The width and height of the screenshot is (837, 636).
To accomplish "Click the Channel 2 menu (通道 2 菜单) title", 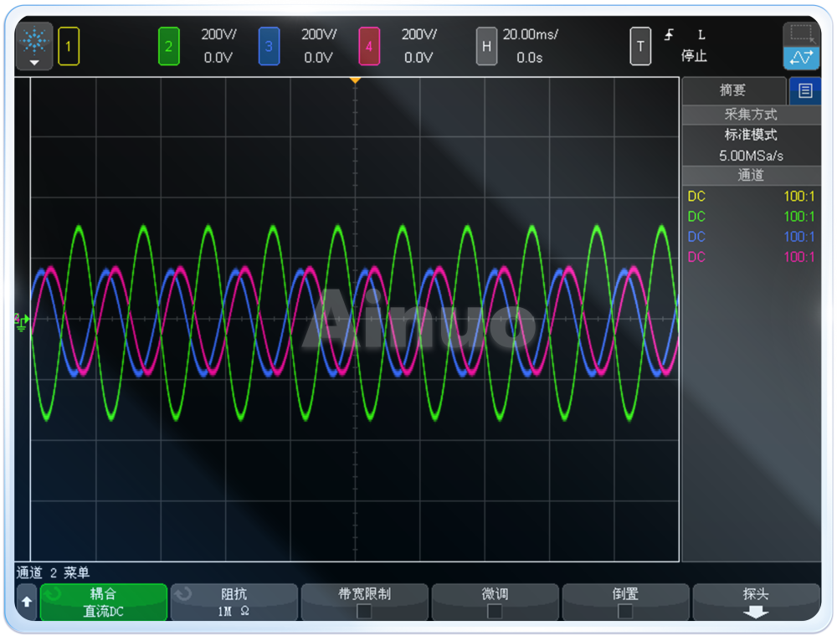I will [x=53, y=573].
